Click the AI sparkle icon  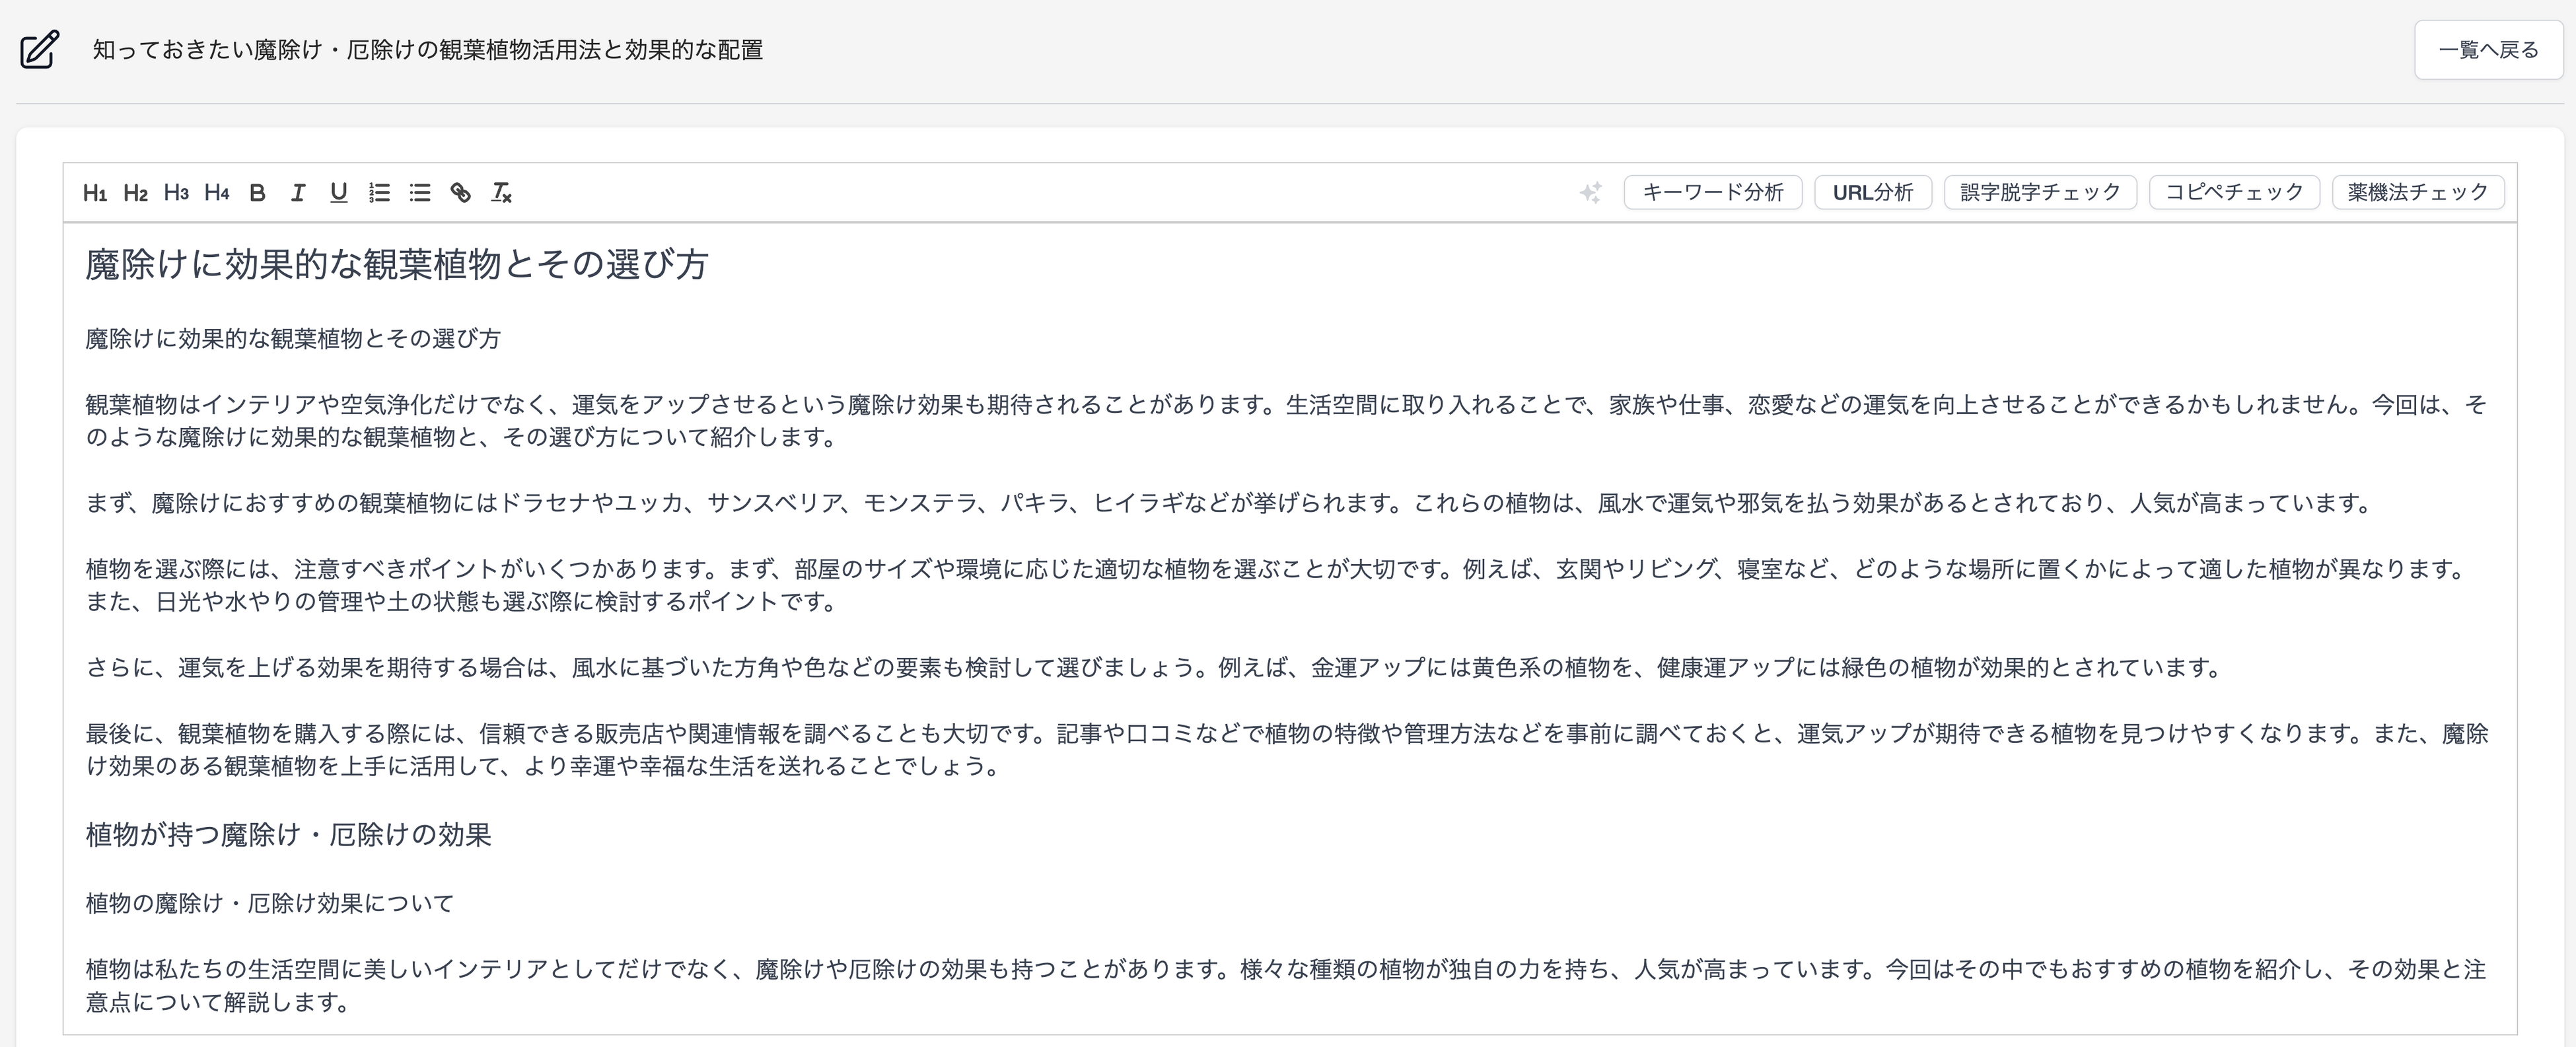coord(1590,192)
